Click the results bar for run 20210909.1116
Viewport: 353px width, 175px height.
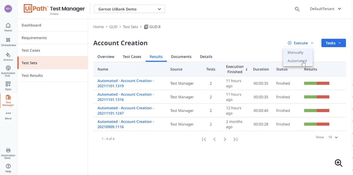[317, 124]
